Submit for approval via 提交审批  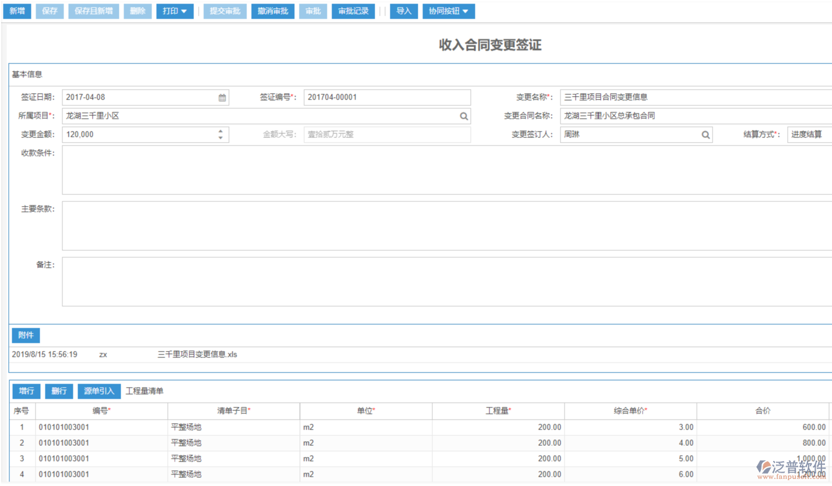click(x=225, y=10)
